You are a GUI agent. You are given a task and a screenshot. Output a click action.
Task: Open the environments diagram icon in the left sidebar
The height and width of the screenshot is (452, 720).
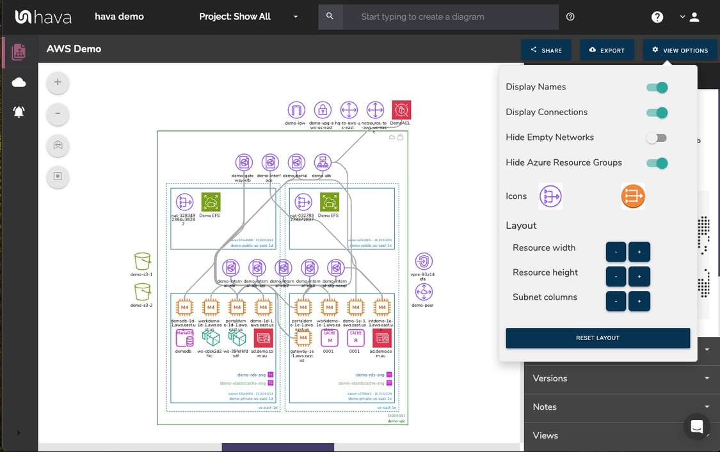(x=19, y=51)
